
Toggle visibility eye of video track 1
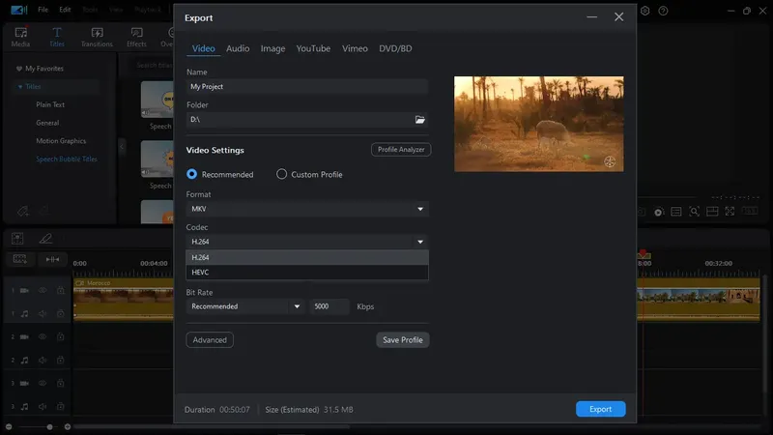pos(43,291)
